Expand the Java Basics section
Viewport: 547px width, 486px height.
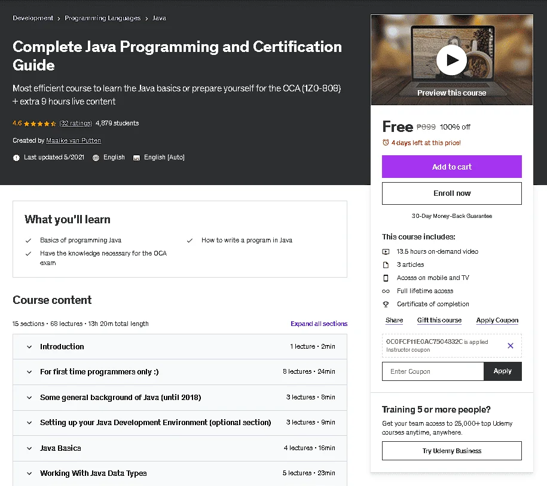pyautogui.click(x=180, y=448)
